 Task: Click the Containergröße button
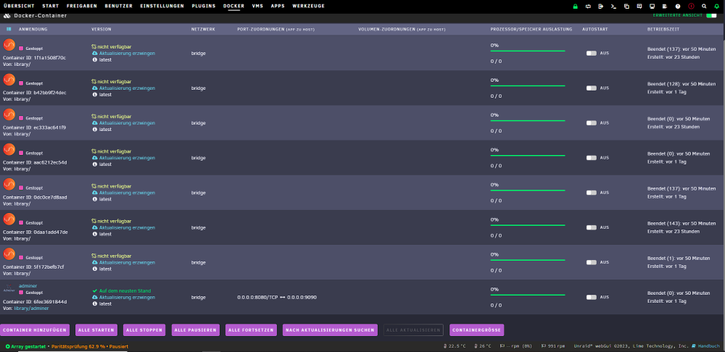click(x=477, y=330)
